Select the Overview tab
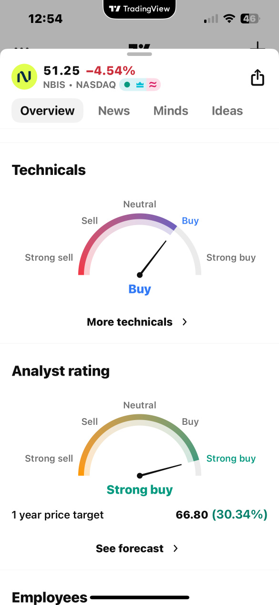Screen dimensions: 279x605 [47, 110]
